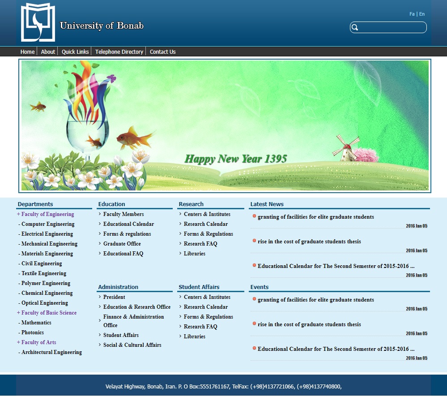Open the Home menu item
The width and height of the screenshot is (447, 397).
[27, 52]
